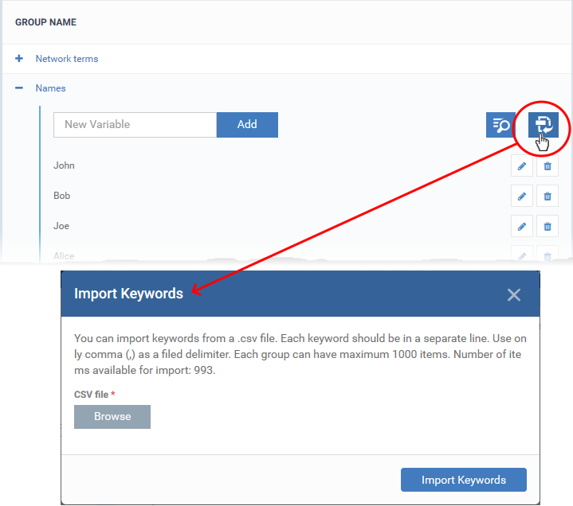Select the John variable row text
The height and width of the screenshot is (506, 573).
coord(64,165)
